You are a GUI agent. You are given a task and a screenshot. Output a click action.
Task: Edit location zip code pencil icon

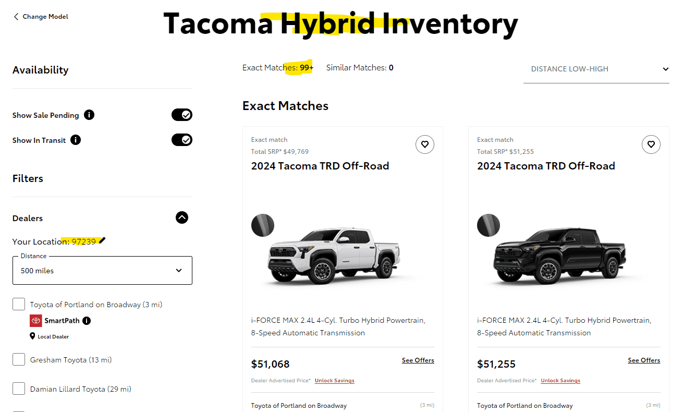pos(102,240)
